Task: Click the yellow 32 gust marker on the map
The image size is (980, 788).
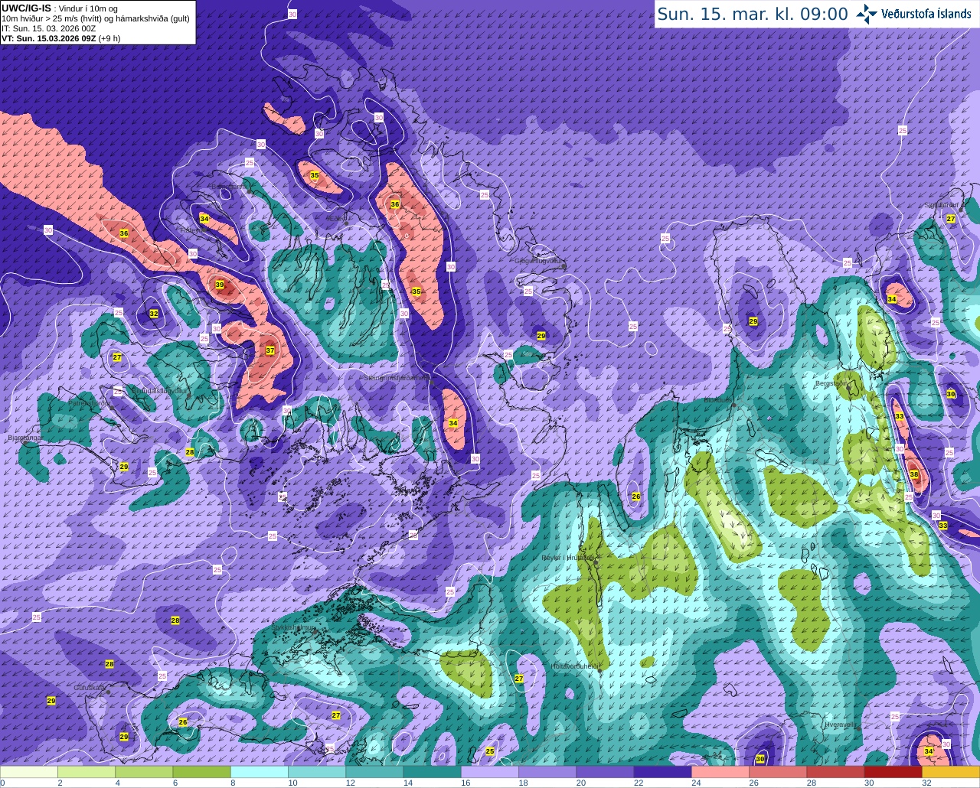Action: pos(154,314)
